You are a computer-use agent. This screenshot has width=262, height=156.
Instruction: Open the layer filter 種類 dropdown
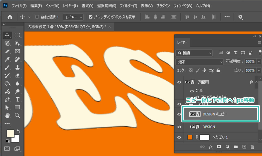[x=194, y=53]
